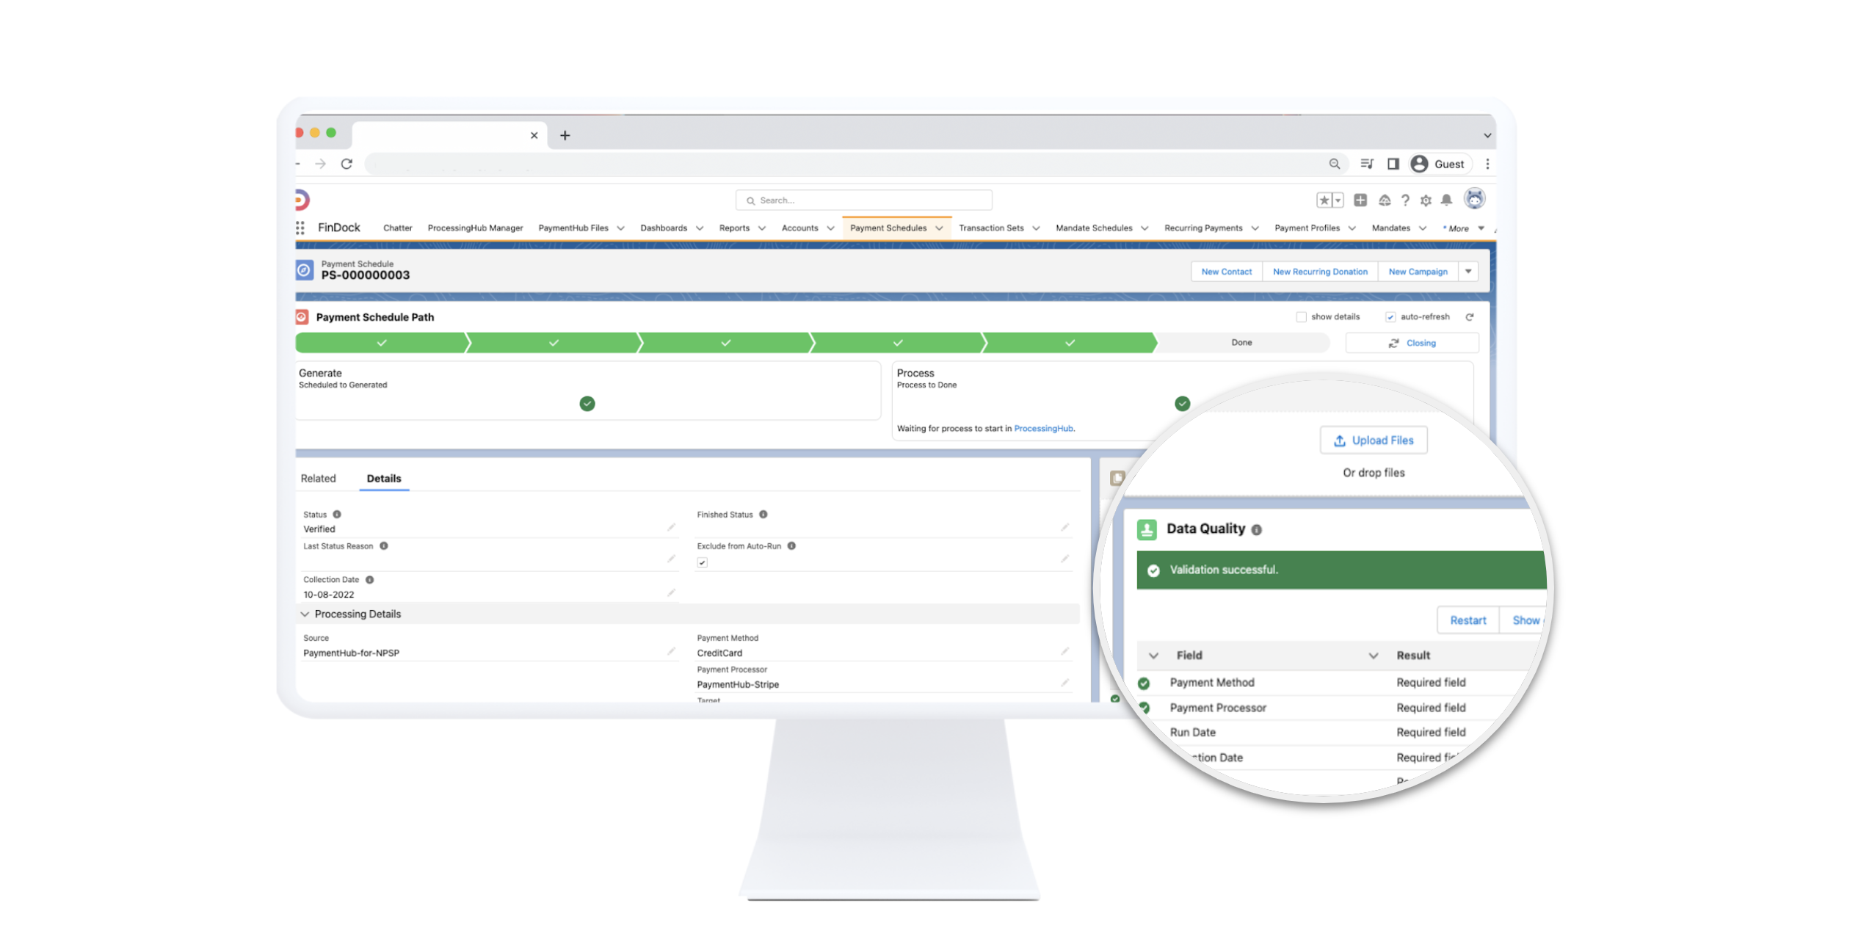Show Collection Date info tooltip

(x=369, y=580)
